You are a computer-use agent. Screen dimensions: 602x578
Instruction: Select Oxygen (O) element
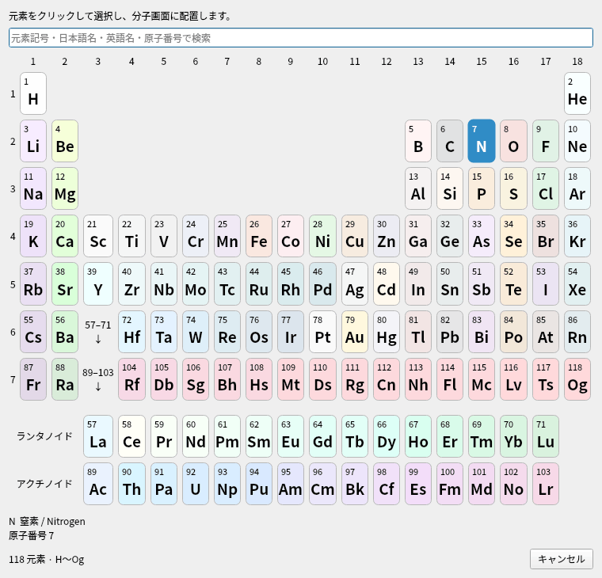coord(513,141)
